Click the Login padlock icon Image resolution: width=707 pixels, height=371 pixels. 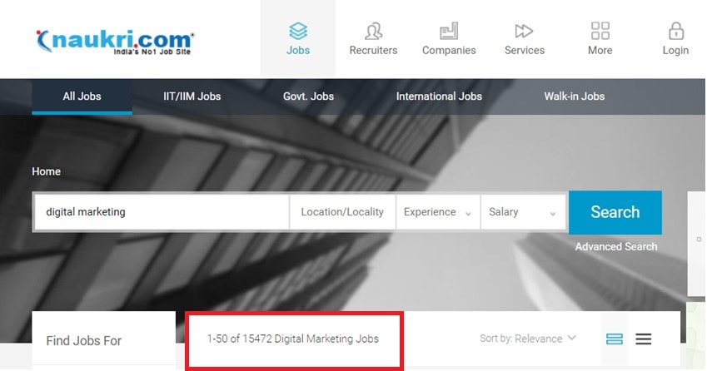click(675, 32)
